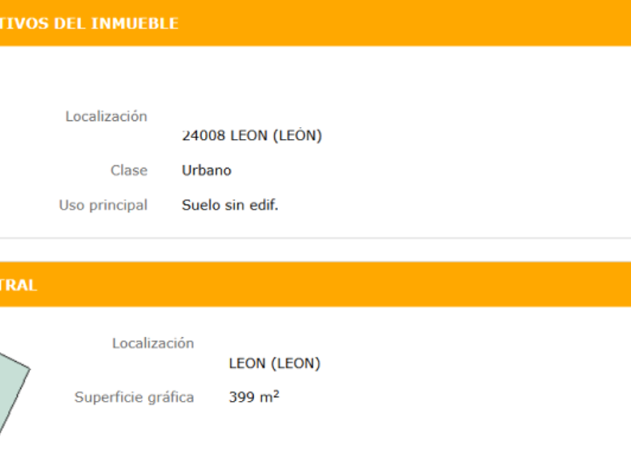
Task: Click the "TIVOS DEL INMUEBLE" header text
Action: click(89, 23)
